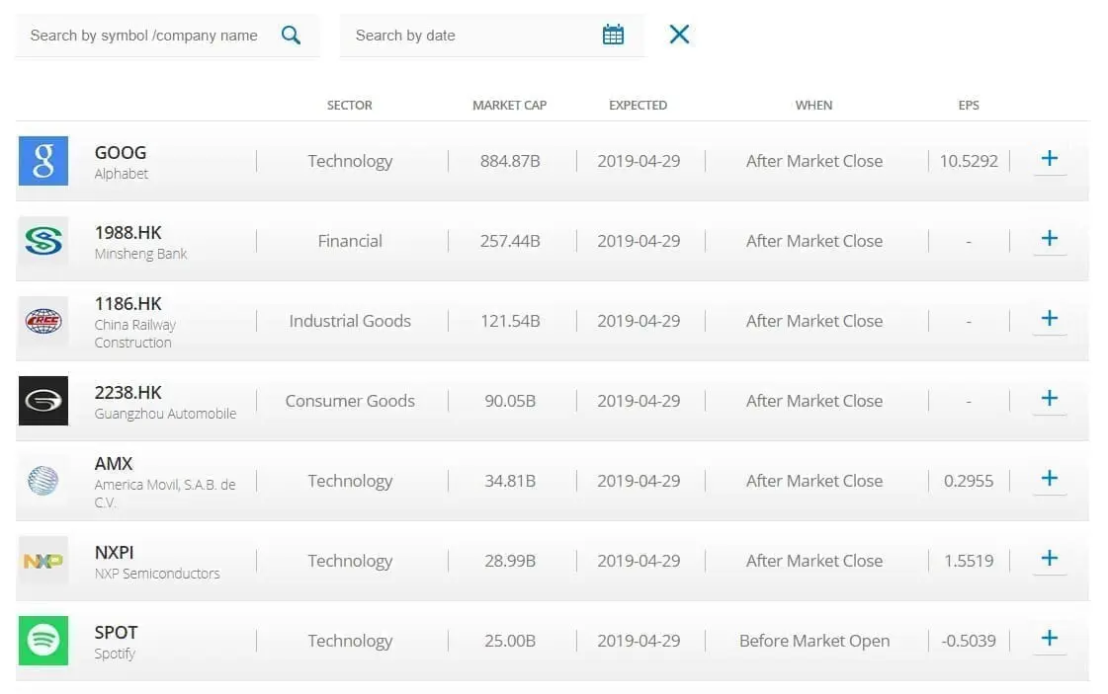Screen dimensions: 1108x694
Task: Select the 'Spotify' company name
Action: point(115,654)
